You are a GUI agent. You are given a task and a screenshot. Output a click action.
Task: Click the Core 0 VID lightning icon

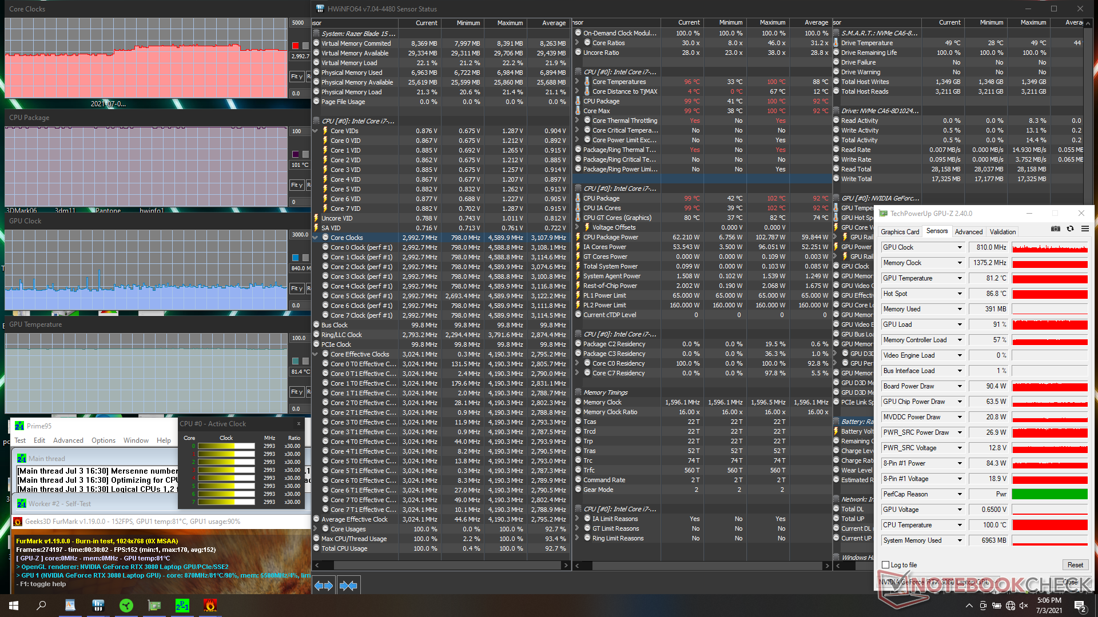coord(325,141)
